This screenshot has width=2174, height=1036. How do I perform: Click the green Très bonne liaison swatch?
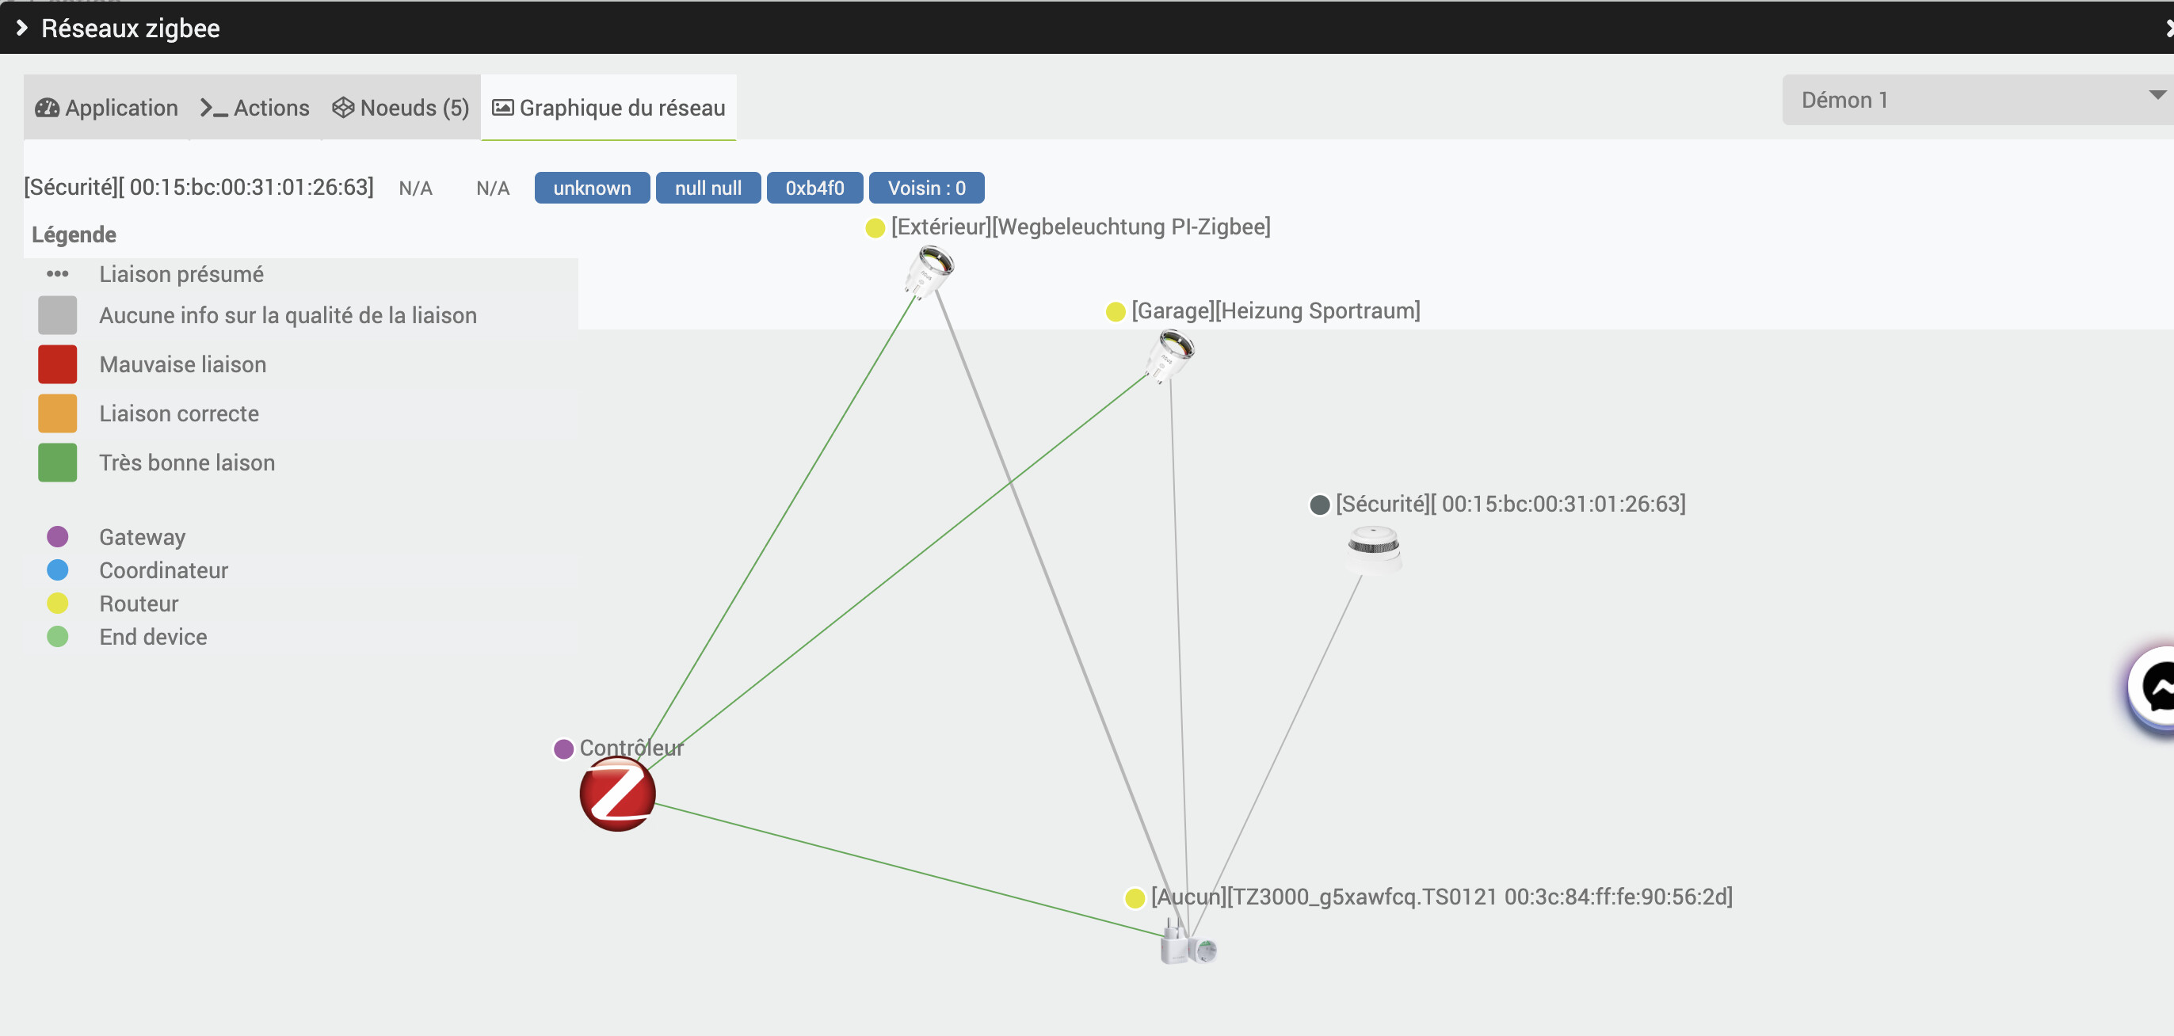point(57,463)
